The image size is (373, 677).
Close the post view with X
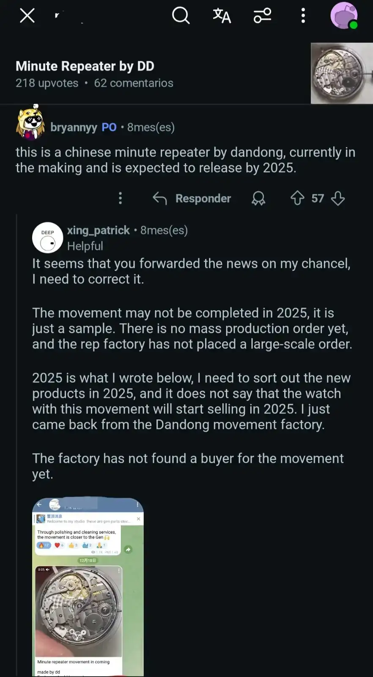point(27,16)
